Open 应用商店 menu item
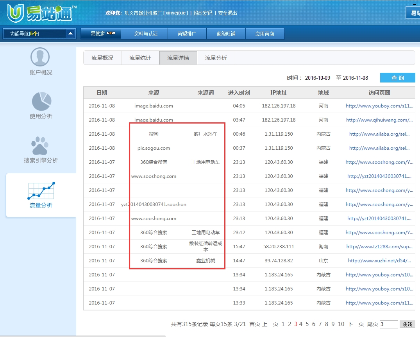This screenshot has width=420, height=337. coord(265,34)
